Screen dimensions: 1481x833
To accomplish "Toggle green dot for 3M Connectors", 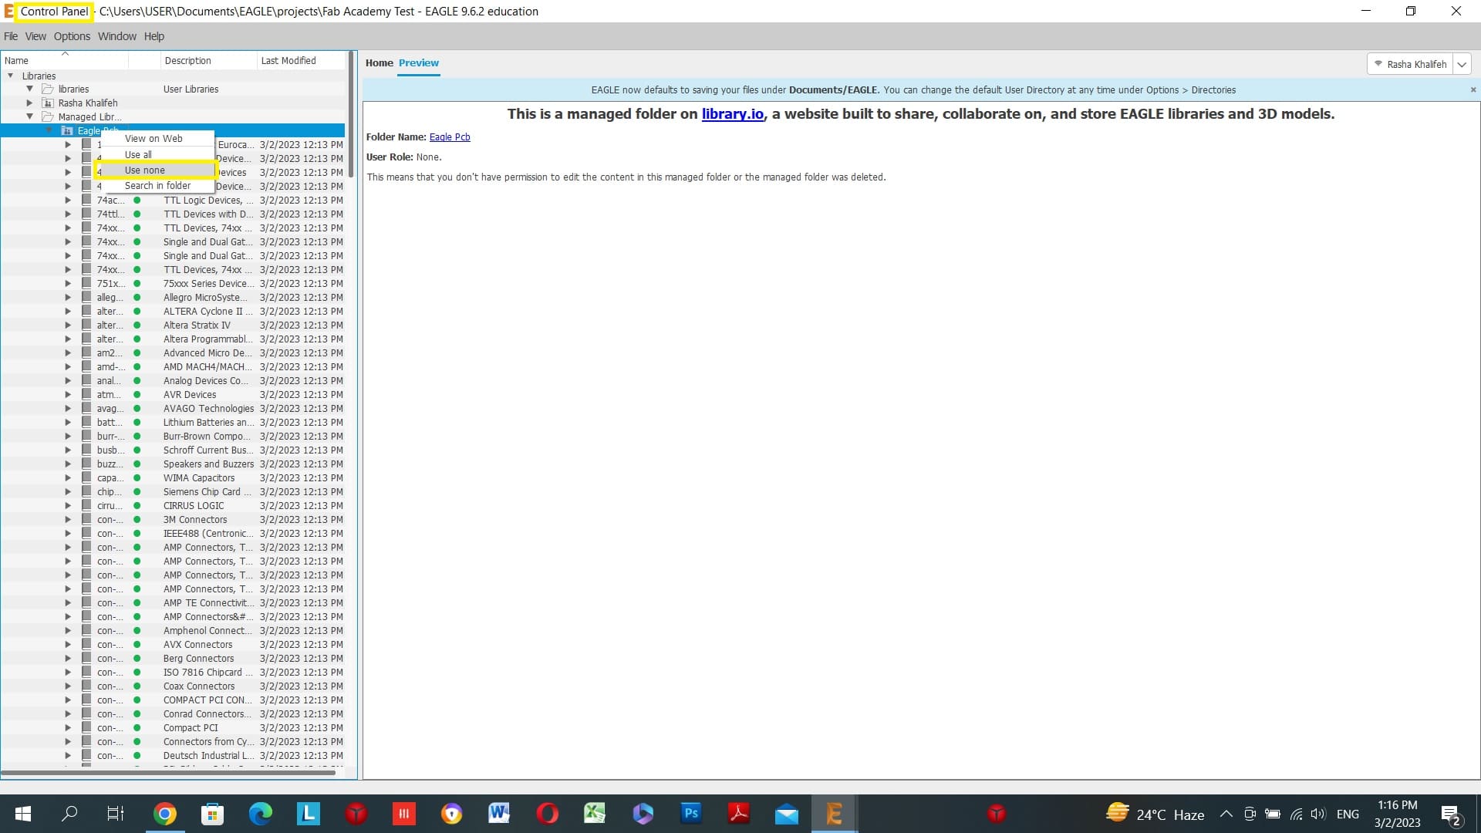I will tap(137, 520).
